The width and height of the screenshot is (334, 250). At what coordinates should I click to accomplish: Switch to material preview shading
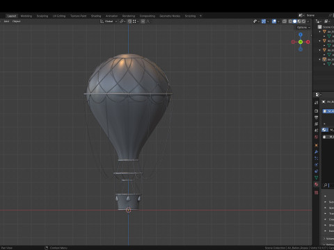pos(299,22)
